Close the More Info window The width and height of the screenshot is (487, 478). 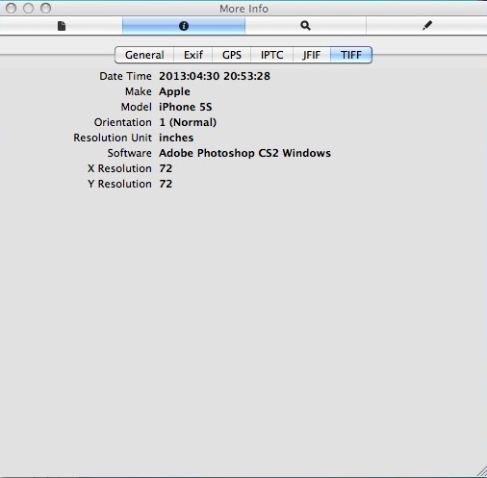click(12, 8)
